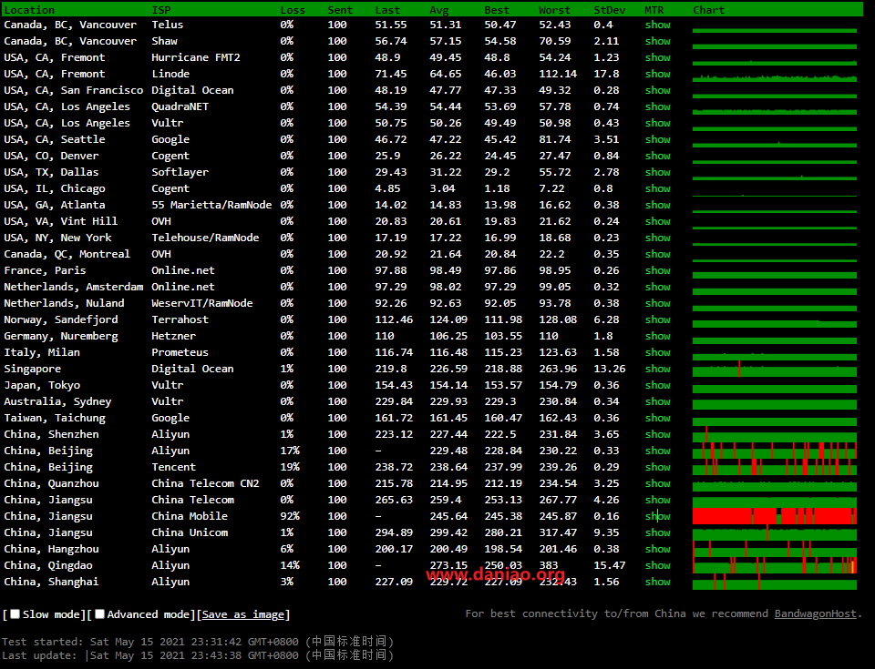The height and width of the screenshot is (669, 875).
Task: Show MTR for Australia, Sydney row
Action: click(x=657, y=401)
